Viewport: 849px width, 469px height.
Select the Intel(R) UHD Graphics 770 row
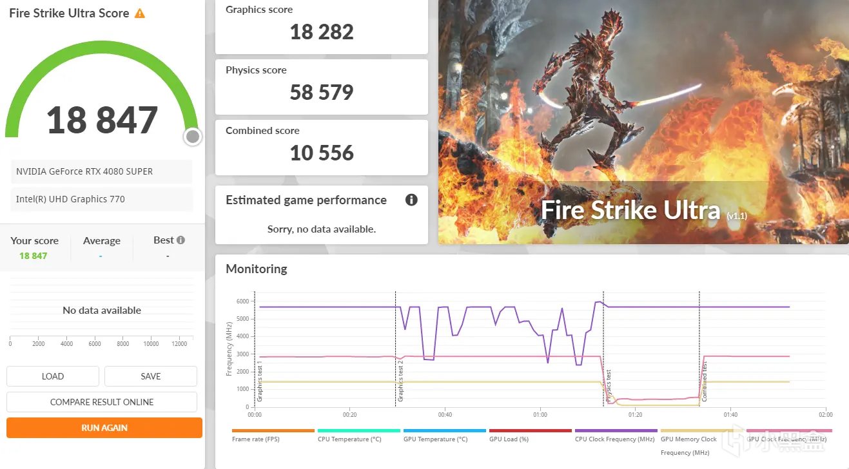click(102, 199)
